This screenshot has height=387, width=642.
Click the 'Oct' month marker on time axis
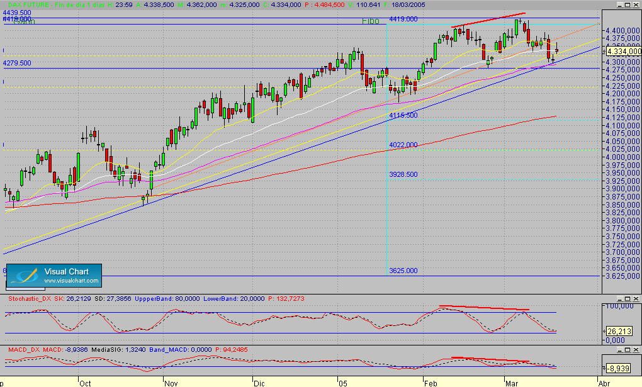click(85, 383)
